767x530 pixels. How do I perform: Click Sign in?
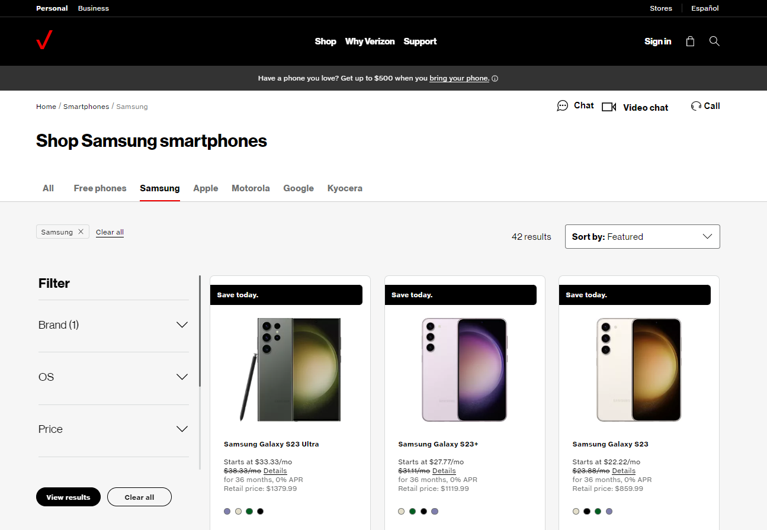[657, 41]
